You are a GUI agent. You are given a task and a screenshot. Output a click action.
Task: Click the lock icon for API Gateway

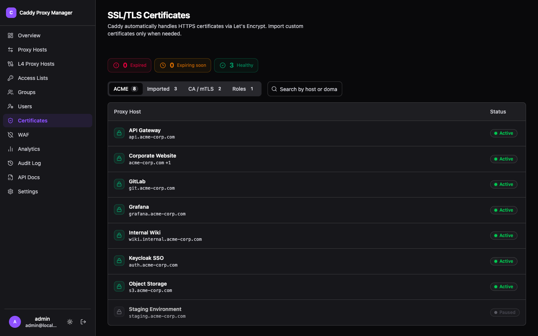tap(119, 133)
